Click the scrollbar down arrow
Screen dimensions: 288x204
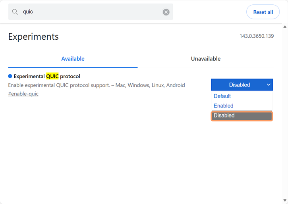pyautogui.click(x=285, y=200)
